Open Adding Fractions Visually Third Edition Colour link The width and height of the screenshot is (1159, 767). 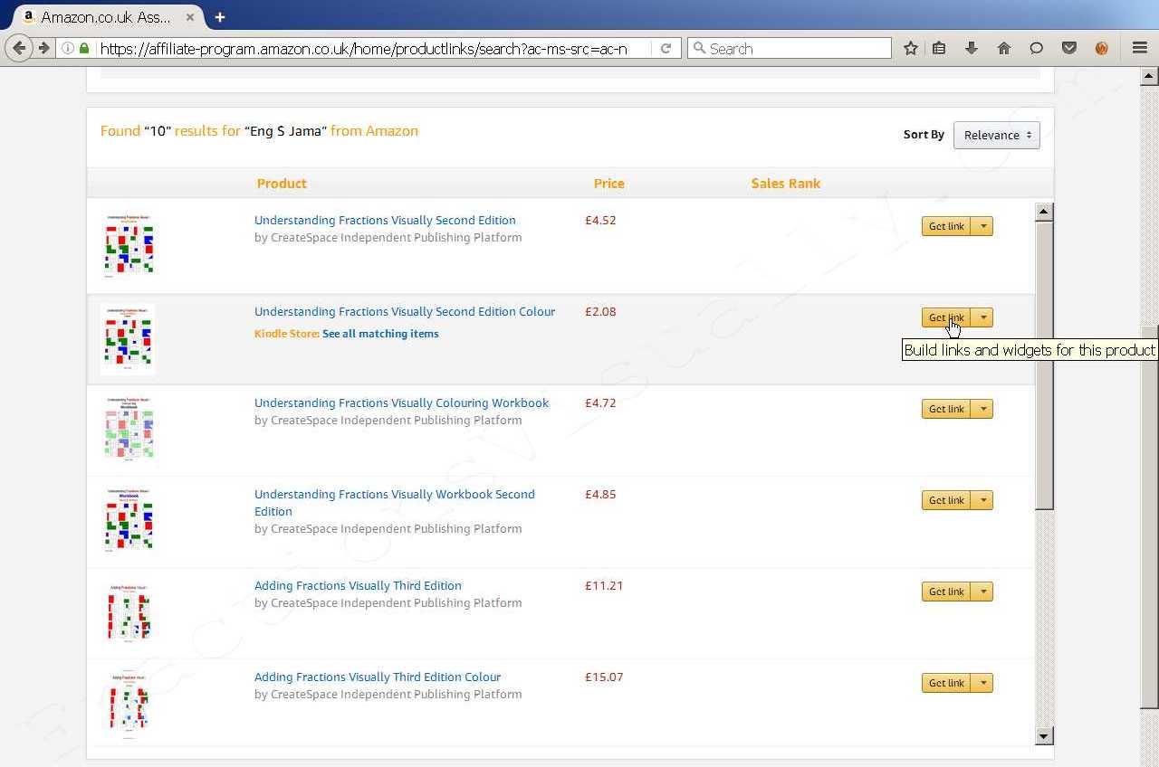[x=378, y=677]
